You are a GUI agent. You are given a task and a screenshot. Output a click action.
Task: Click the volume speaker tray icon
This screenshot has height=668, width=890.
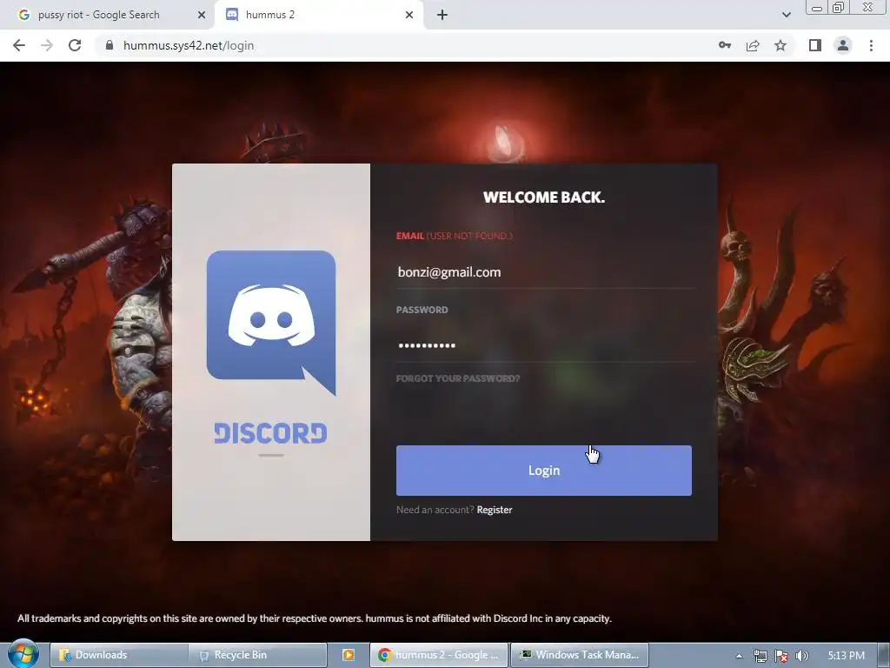coord(802,656)
